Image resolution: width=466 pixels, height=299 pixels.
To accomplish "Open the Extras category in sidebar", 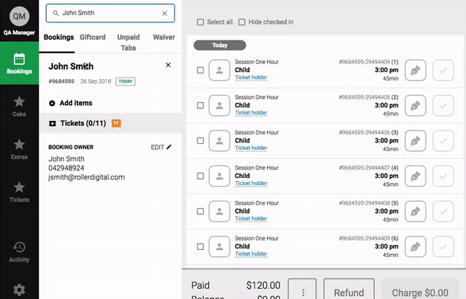I will (19, 149).
